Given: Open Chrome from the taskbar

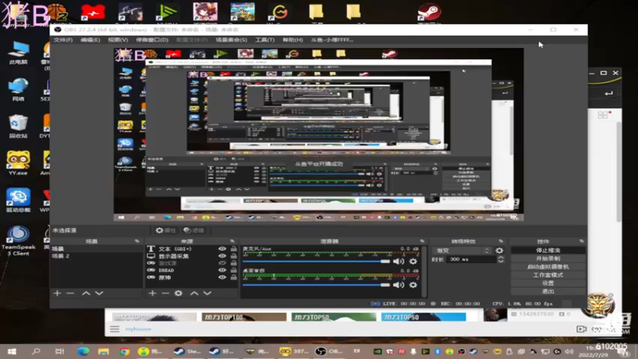Looking at the screenshot, I should pos(124,351).
